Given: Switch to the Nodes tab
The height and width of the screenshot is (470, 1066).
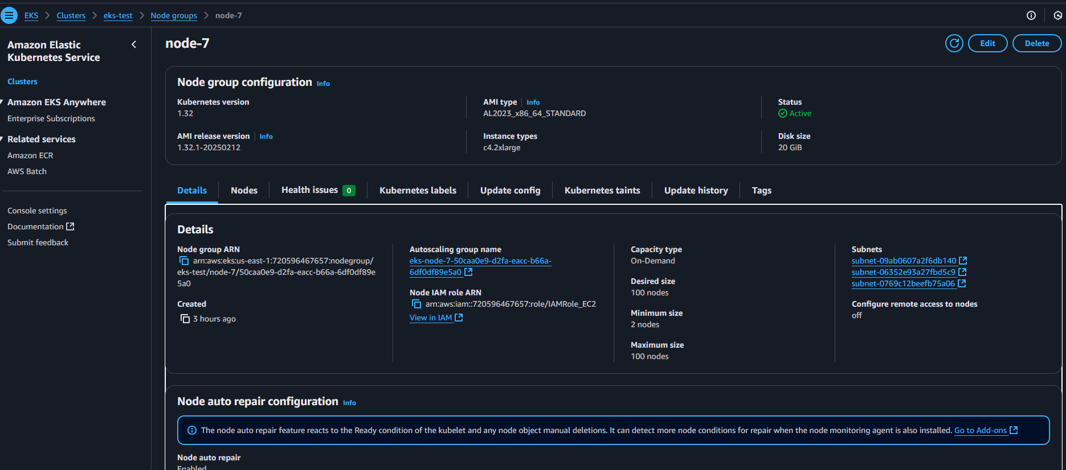Looking at the screenshot, I should click(244, 191).
